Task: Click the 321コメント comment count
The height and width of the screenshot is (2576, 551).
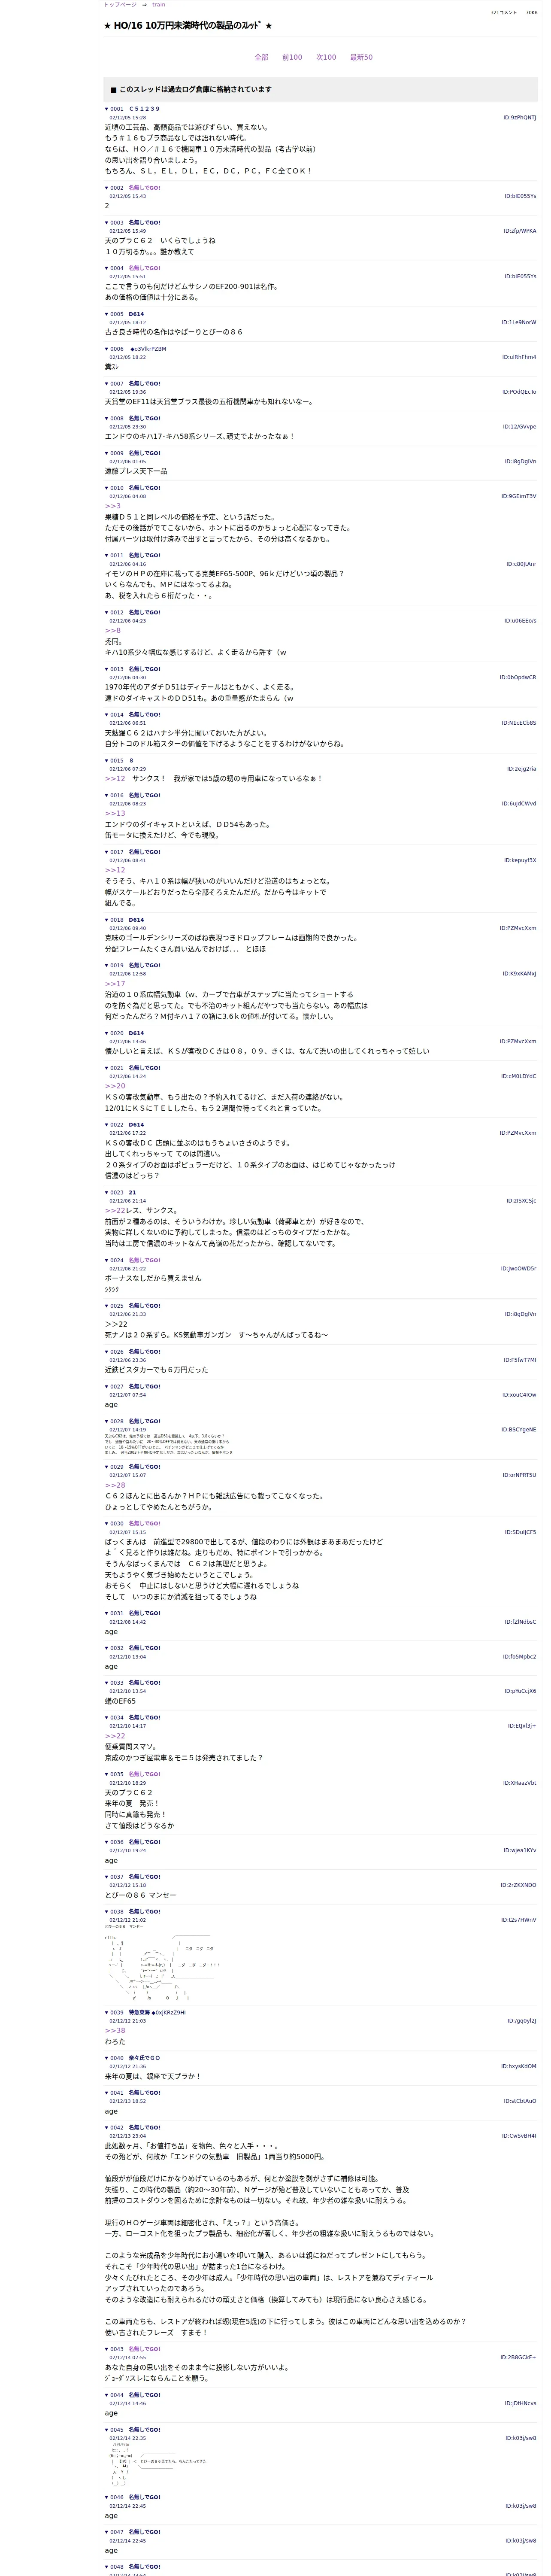Action: pos(504,13)
